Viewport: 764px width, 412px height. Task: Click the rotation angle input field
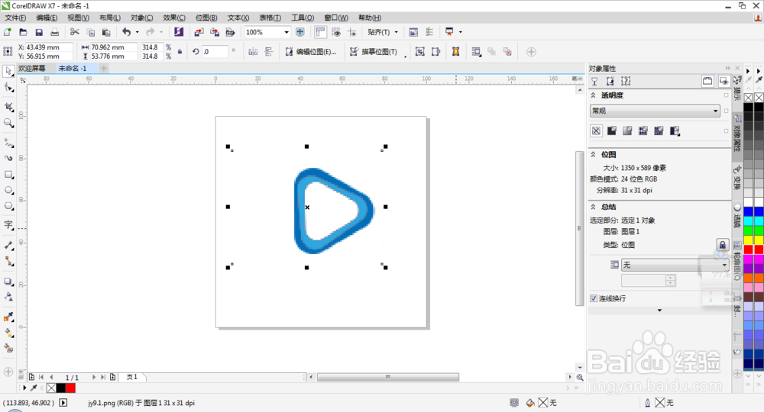click(x=215, y=52)
